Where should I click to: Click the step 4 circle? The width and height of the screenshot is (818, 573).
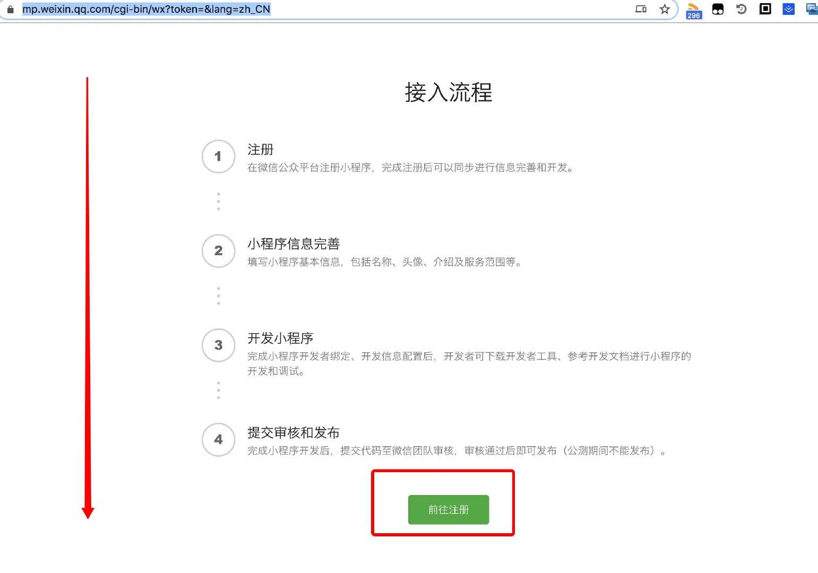point(218,440)
